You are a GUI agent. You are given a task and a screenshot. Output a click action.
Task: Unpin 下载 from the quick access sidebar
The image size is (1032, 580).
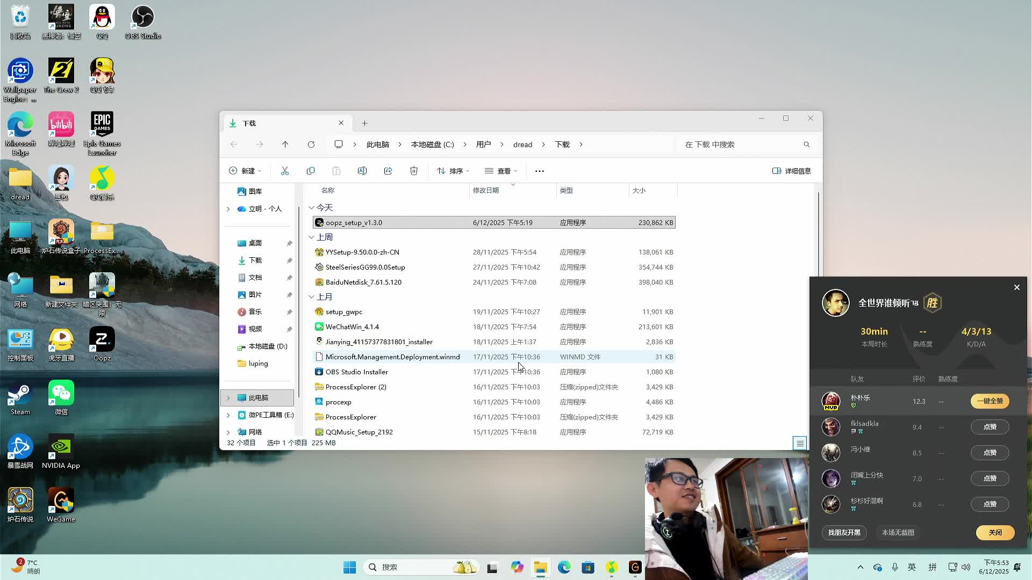click(289, 260)
